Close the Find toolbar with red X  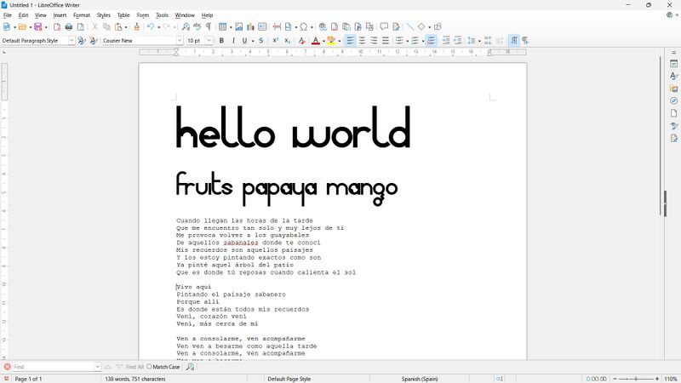7,367
